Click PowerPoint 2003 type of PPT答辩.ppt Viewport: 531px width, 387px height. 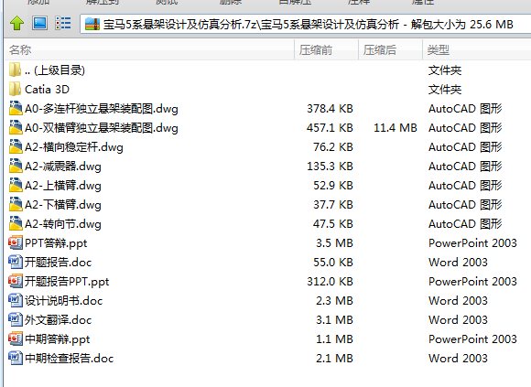point(472,243)
